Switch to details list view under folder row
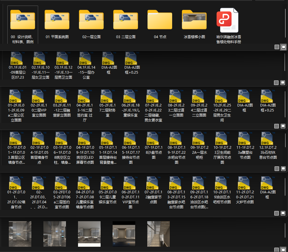 (277, 47)
